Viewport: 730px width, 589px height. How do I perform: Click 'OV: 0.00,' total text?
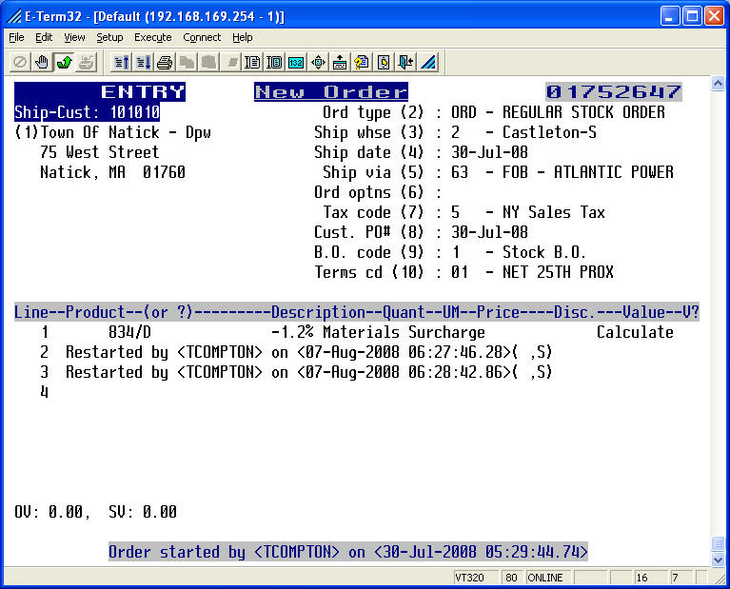(52, 512)
